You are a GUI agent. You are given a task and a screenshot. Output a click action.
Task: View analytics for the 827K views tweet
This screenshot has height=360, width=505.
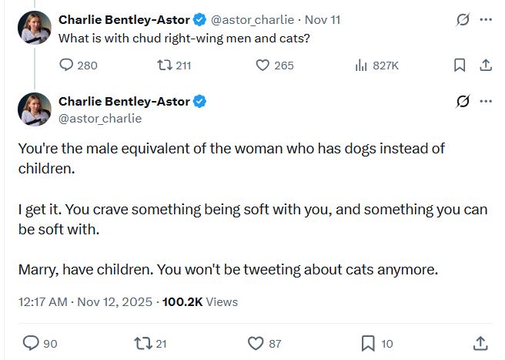point(360,66)
